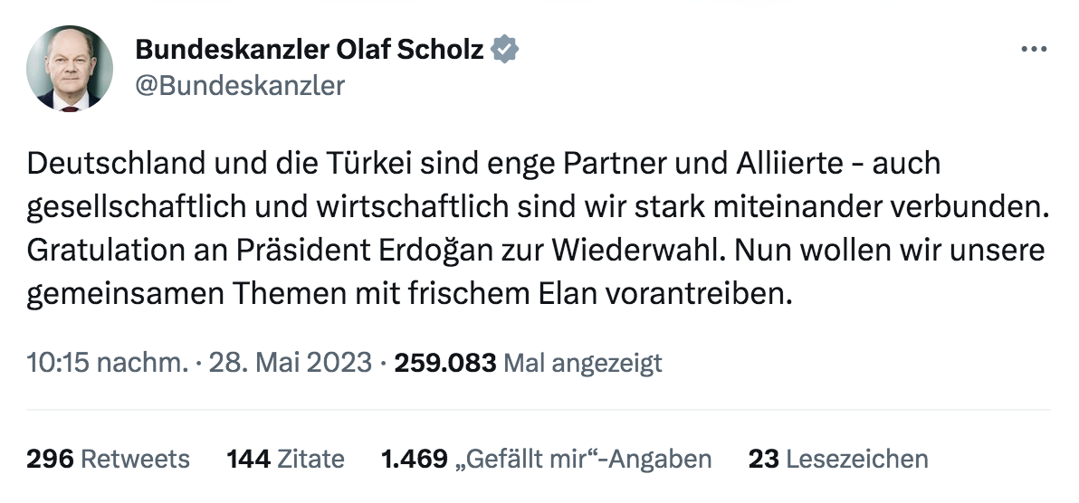This screenshot has height=503, width=1079.
Task: View the 144 Zitate quote tweets
Action: [x=285, y=459]
